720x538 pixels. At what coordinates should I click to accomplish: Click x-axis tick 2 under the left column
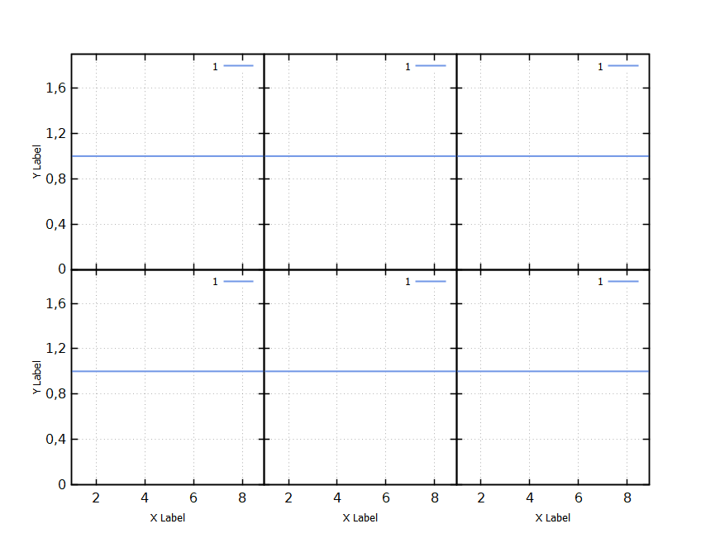(96, 498)
